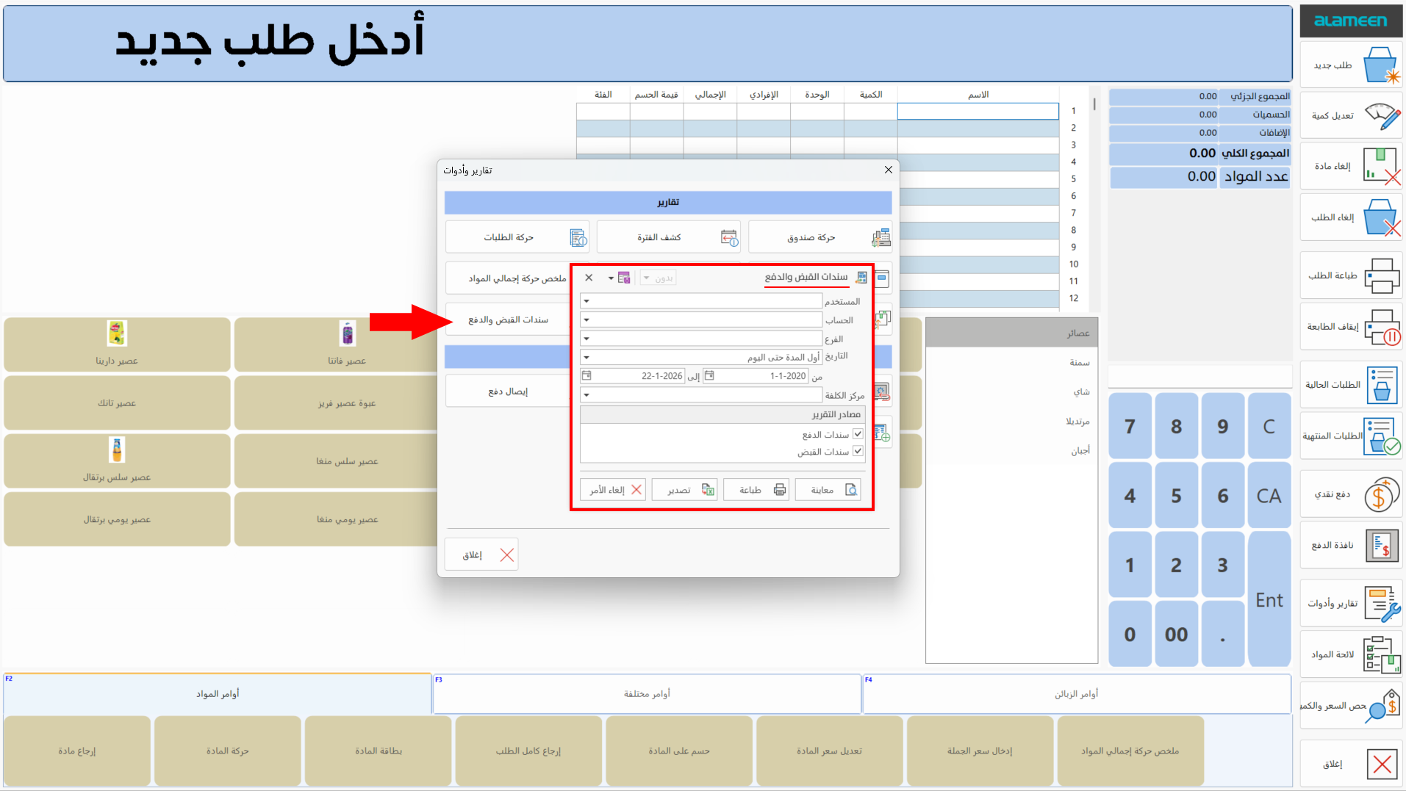Open الطلبات المنتهية from the sidebar
This screenshot has height=791, width=1406.
point(1351,436)
